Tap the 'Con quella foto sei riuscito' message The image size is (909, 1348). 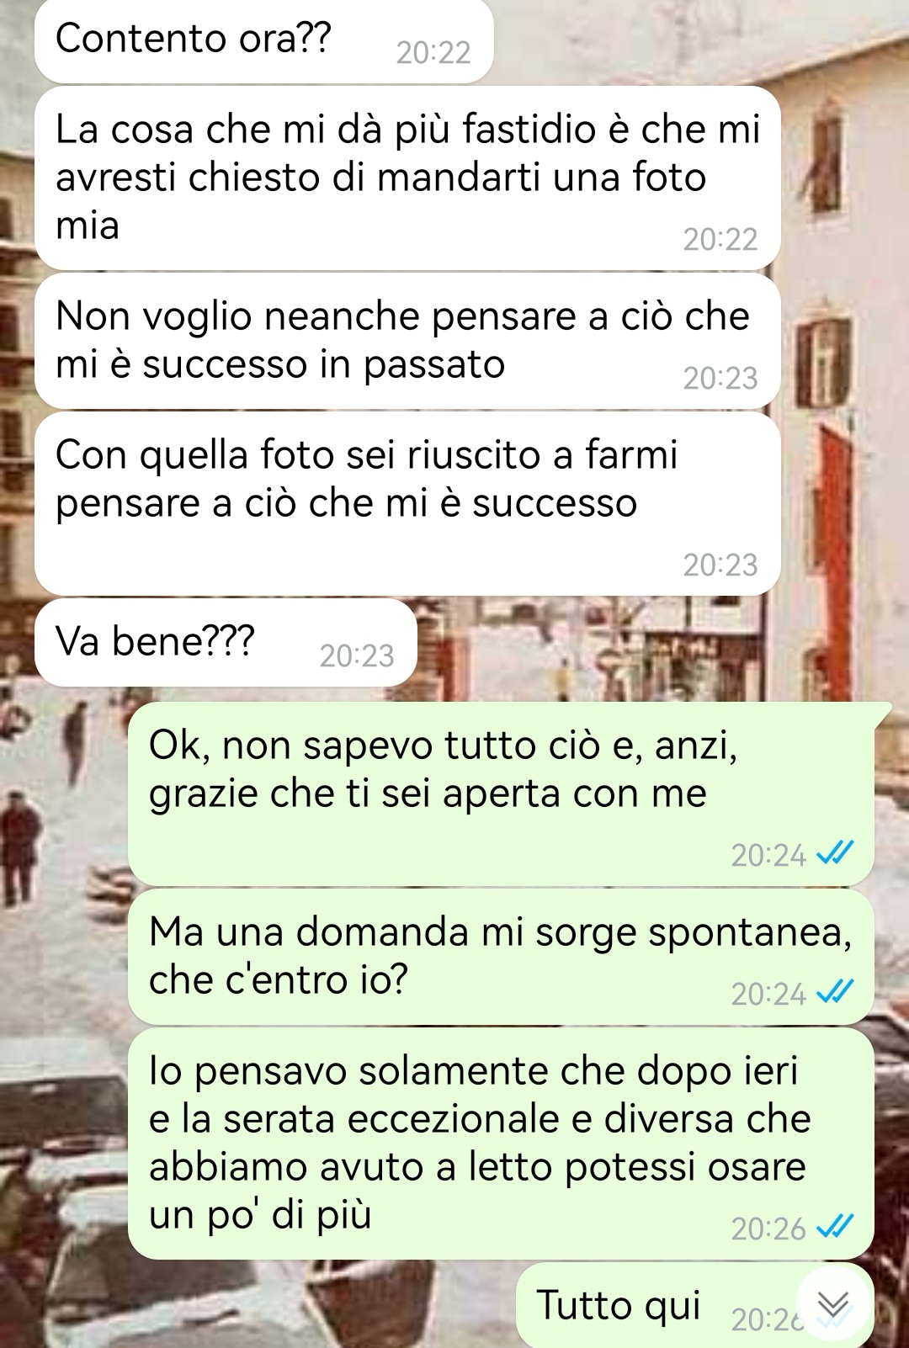[x=407, y=504]
